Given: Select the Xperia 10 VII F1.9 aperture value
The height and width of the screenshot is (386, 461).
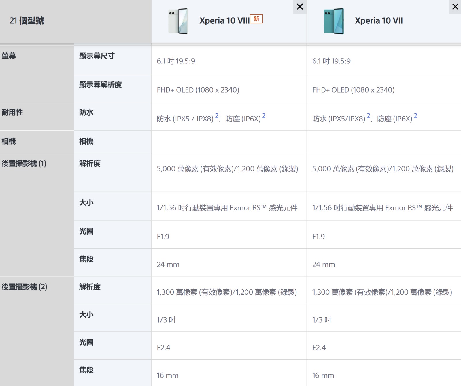Looking at the screenshot, I should tap(318, 237).
